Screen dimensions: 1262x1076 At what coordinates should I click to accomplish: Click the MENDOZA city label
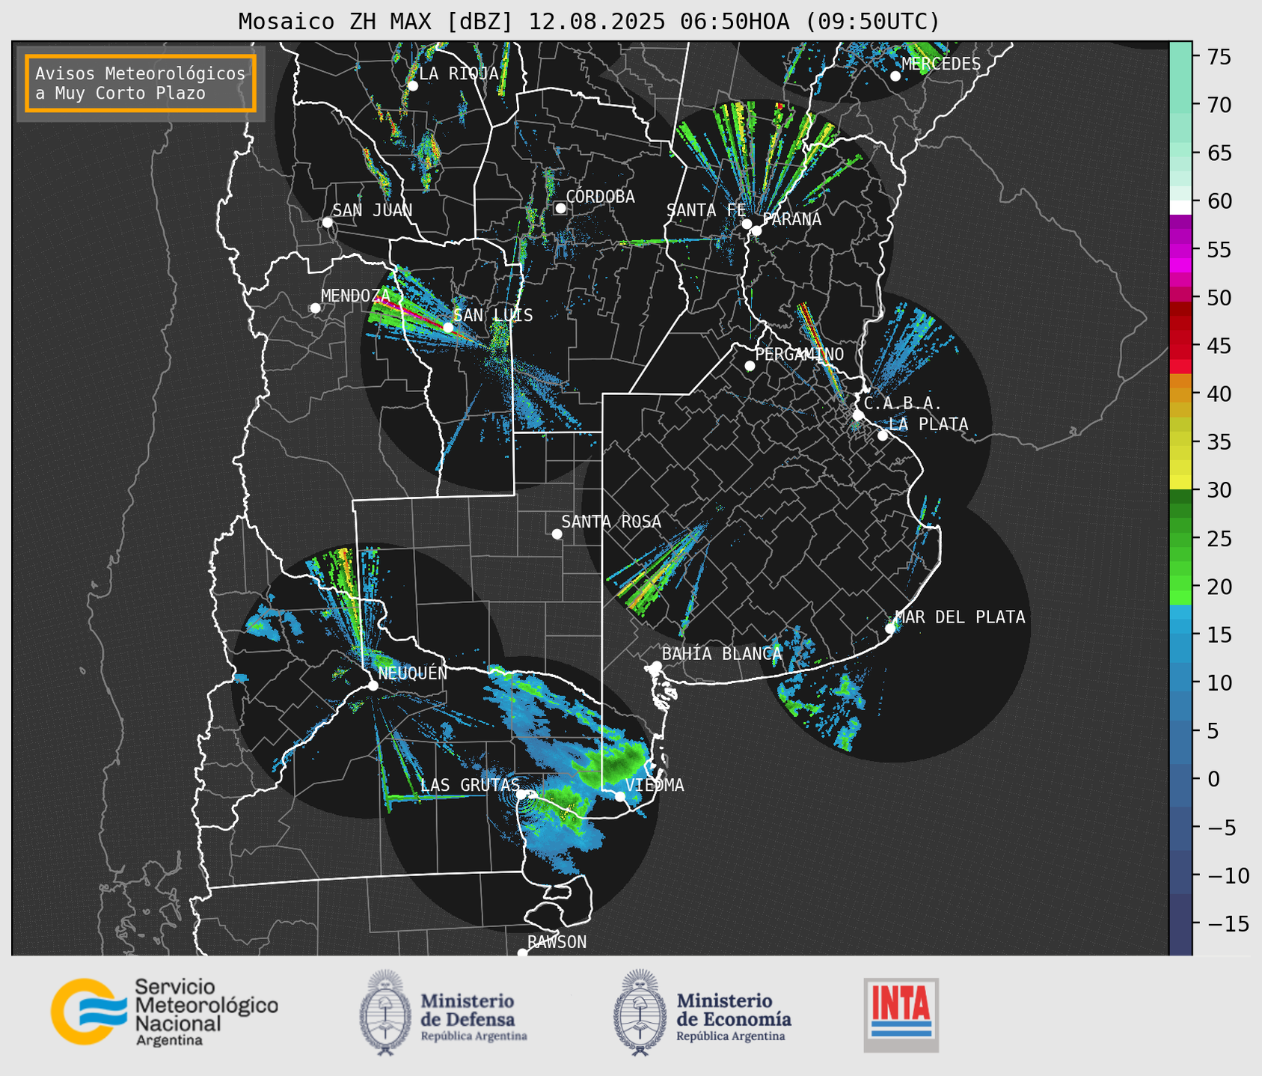[356, 296]
